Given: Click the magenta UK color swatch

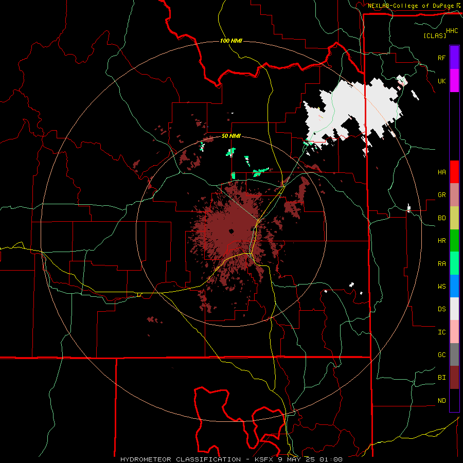Looking at the screenshot, I should pyautogui.click(x=454, y=81).
